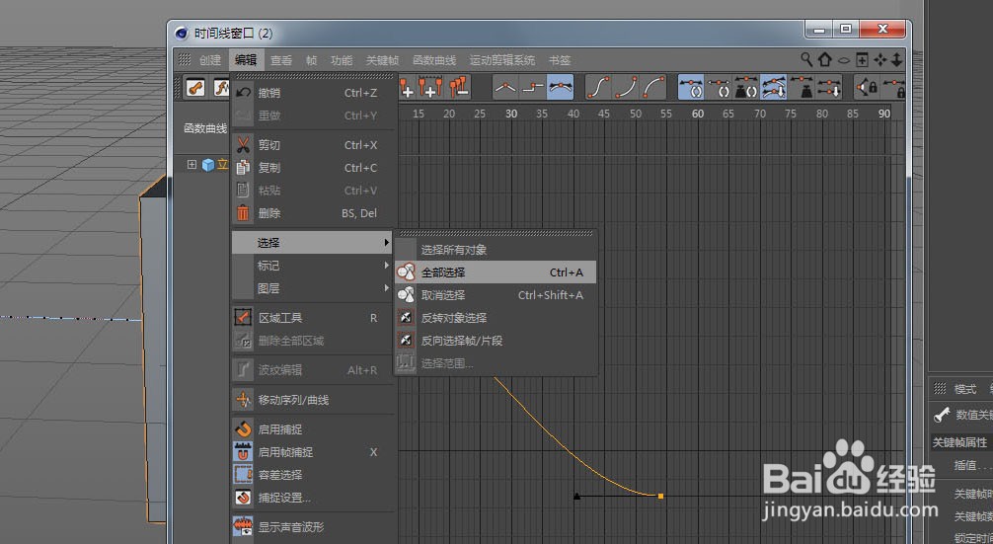Image resolution: width=993 pixels, height=544 pixels.
Task: Apply ease in-out S-curve tangent
Action: [x=598, y=88]
